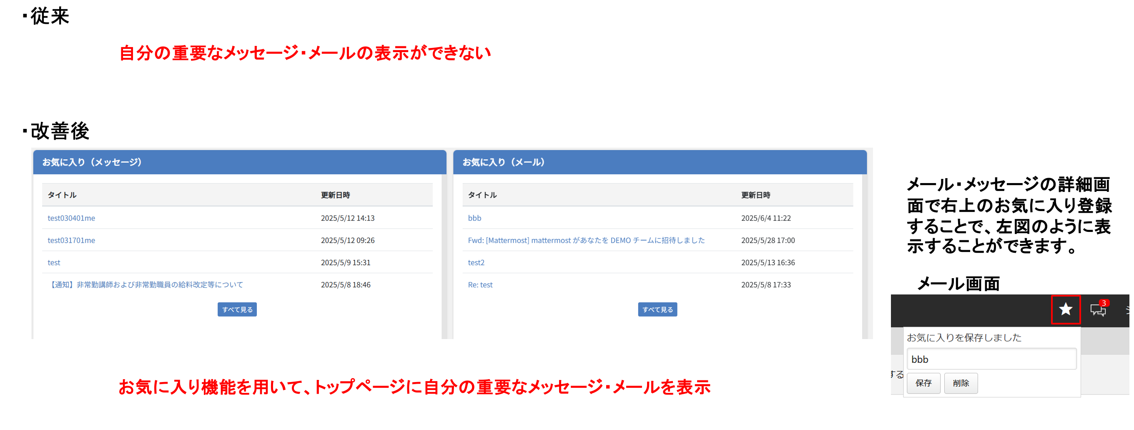Click タイトル column header in message table
Viewport: 1134px width, 430px height.
[62, 195]
